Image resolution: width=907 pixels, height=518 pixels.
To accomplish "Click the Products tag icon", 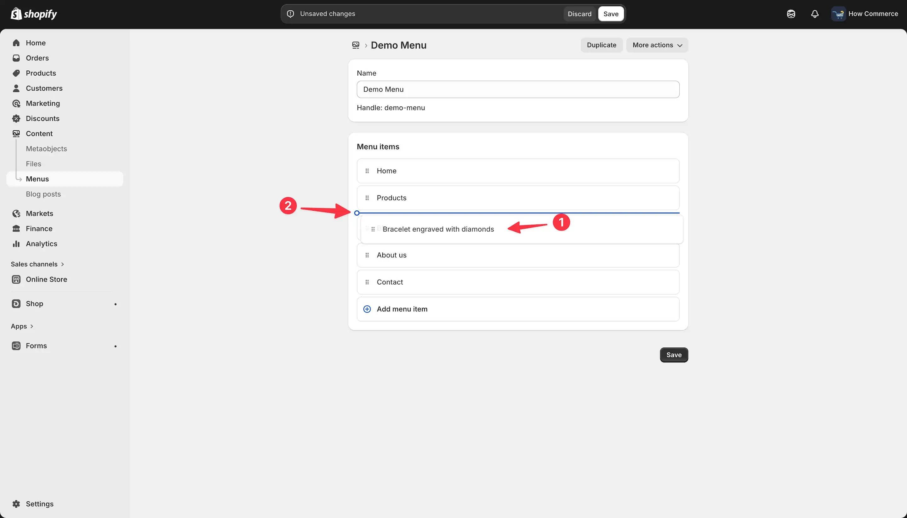I will point(16,73).
